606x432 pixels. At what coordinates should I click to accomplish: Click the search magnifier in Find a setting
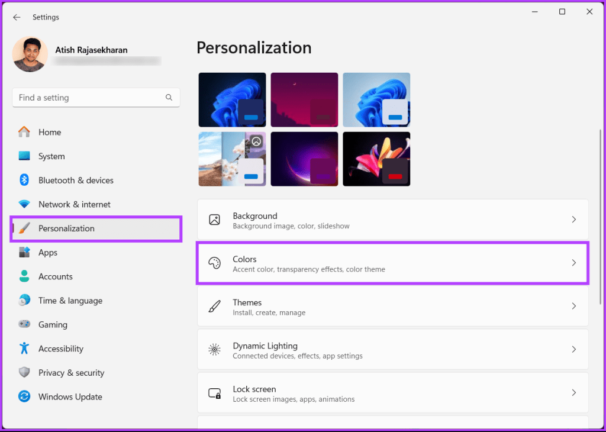[x=169, y=97]
